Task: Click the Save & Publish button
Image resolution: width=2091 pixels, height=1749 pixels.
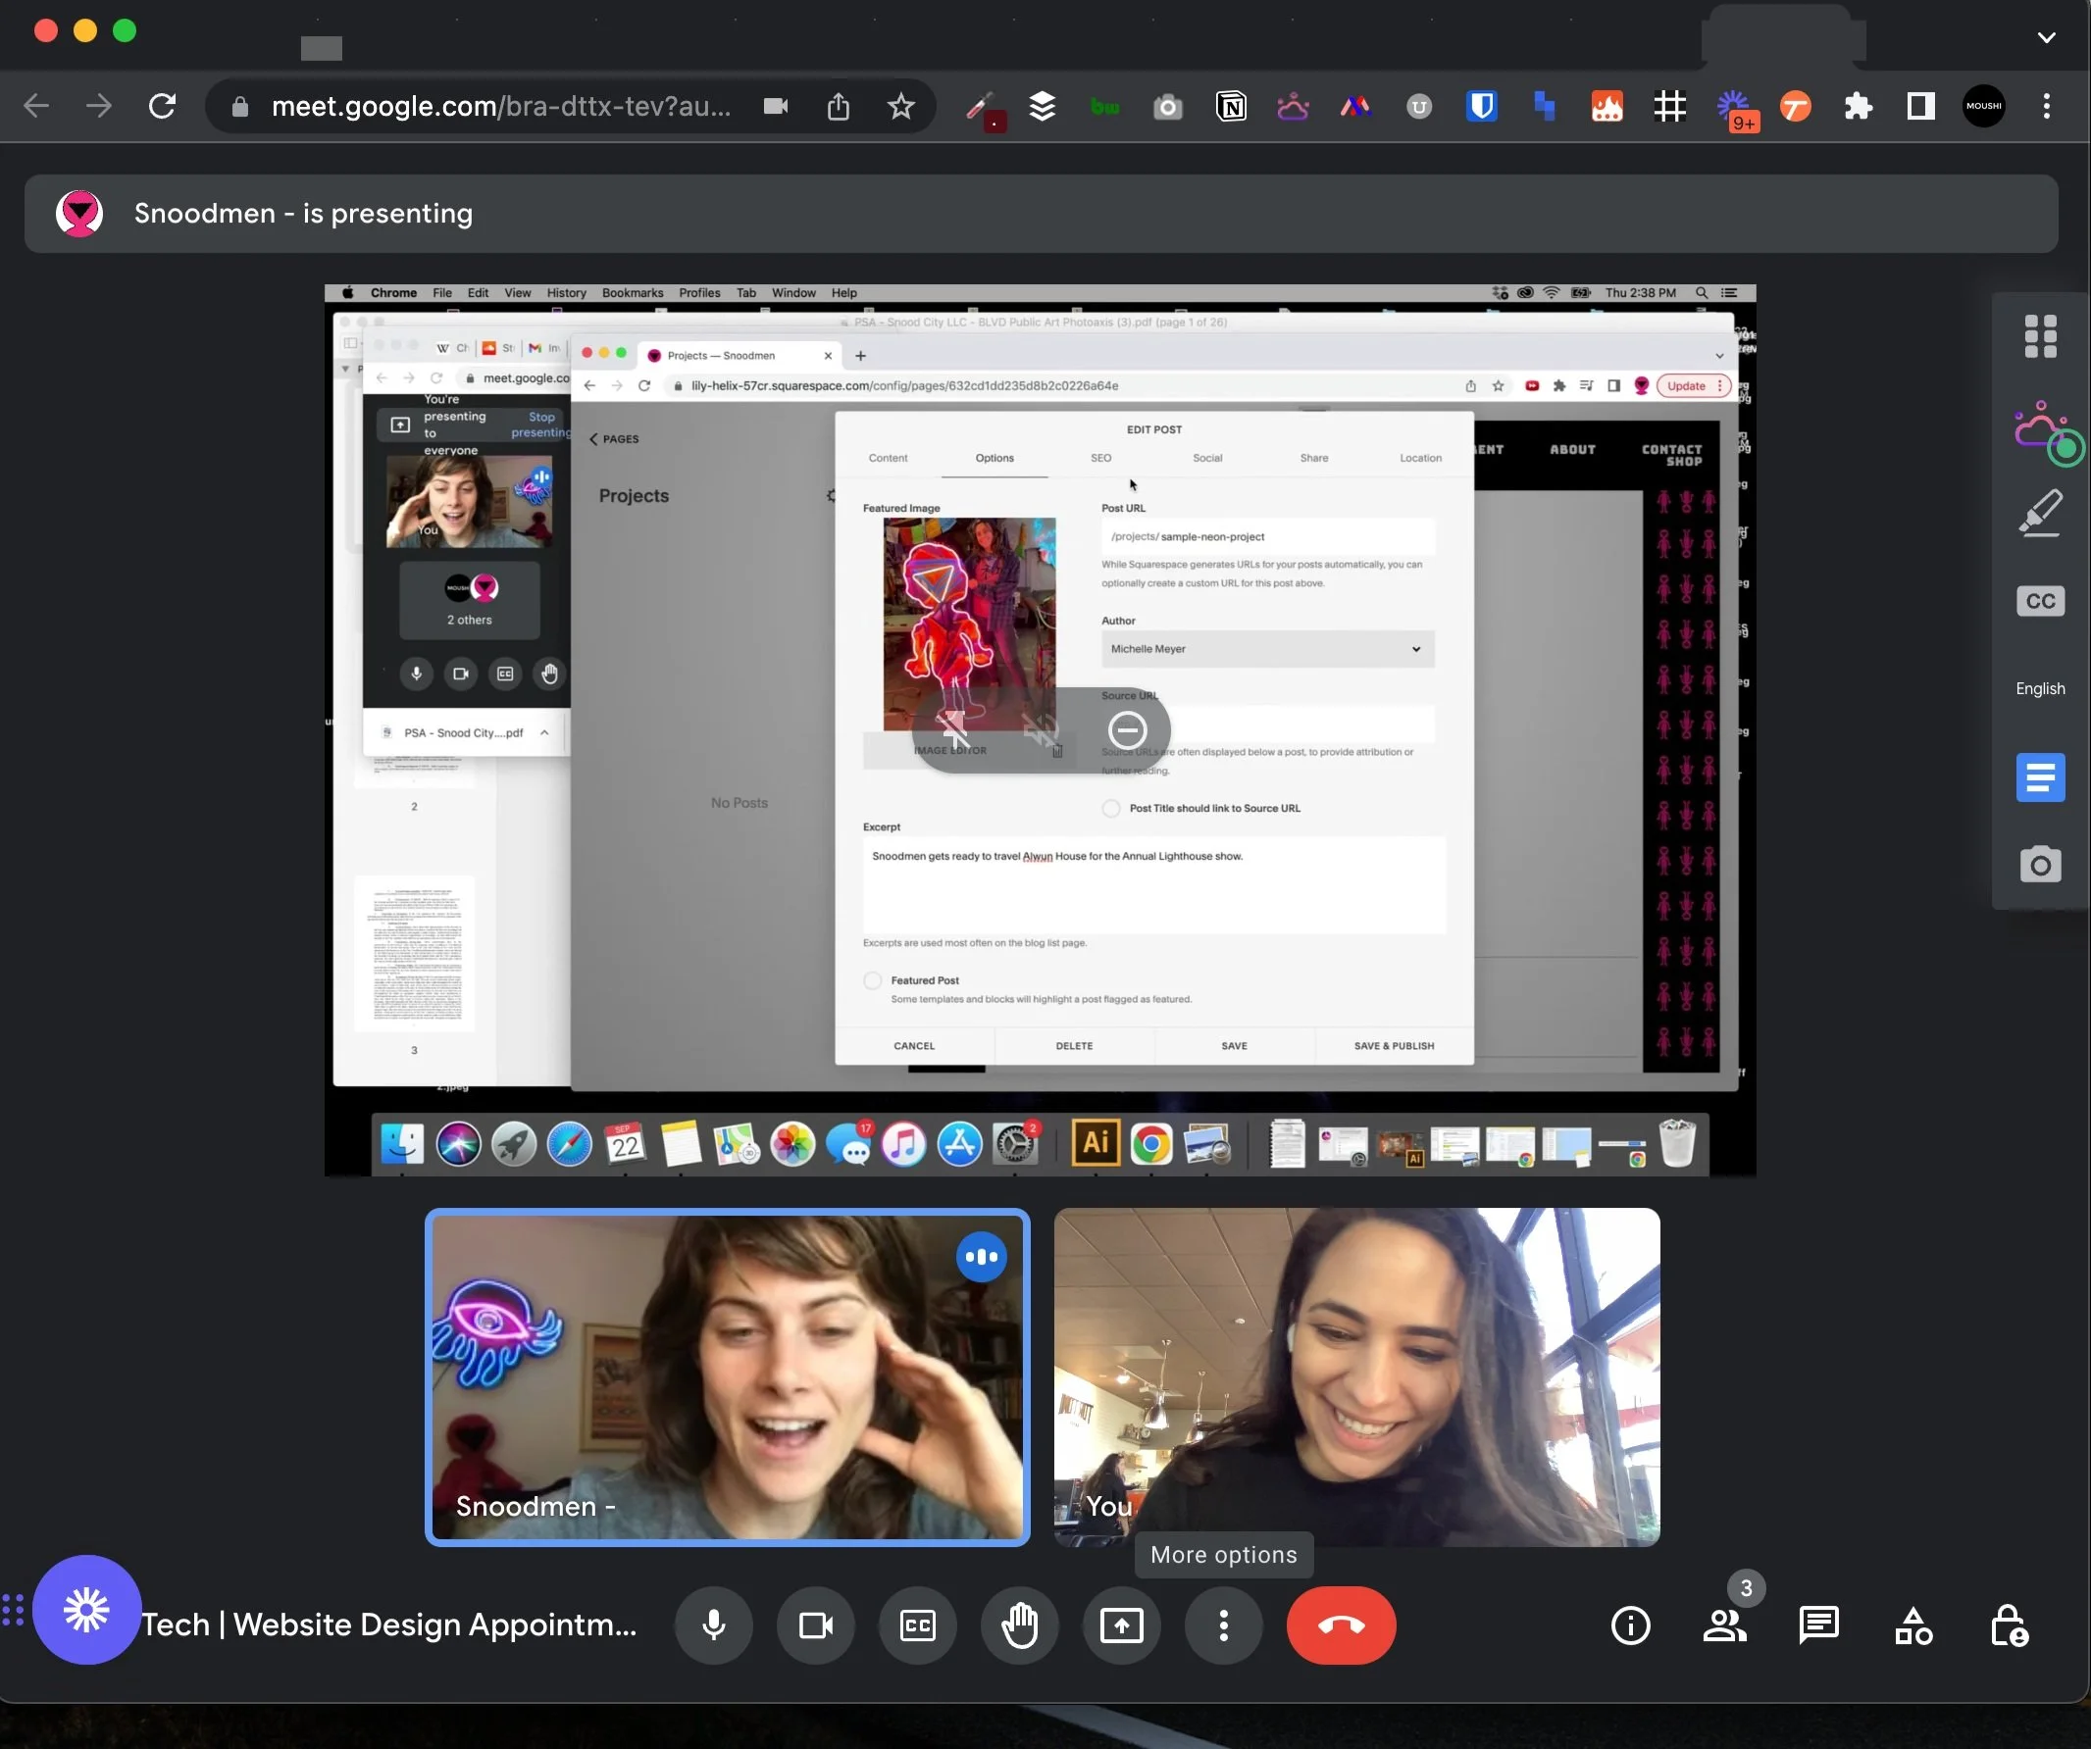Action: click(1393, 1045)
